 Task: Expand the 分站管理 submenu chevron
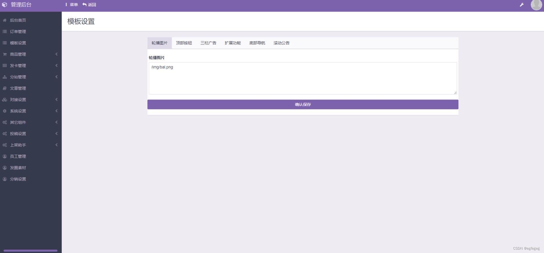coord(56,77)
